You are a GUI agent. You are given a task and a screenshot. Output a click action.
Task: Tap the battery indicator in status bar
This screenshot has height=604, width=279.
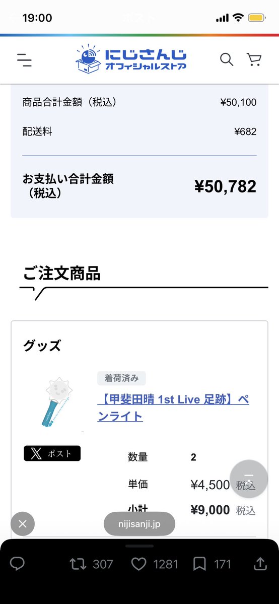point(256,18)
